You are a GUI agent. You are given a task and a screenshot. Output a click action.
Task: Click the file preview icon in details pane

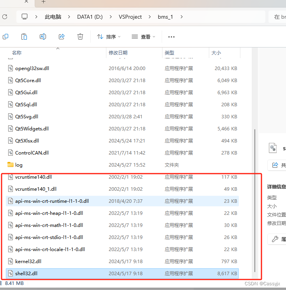point(273,148)
